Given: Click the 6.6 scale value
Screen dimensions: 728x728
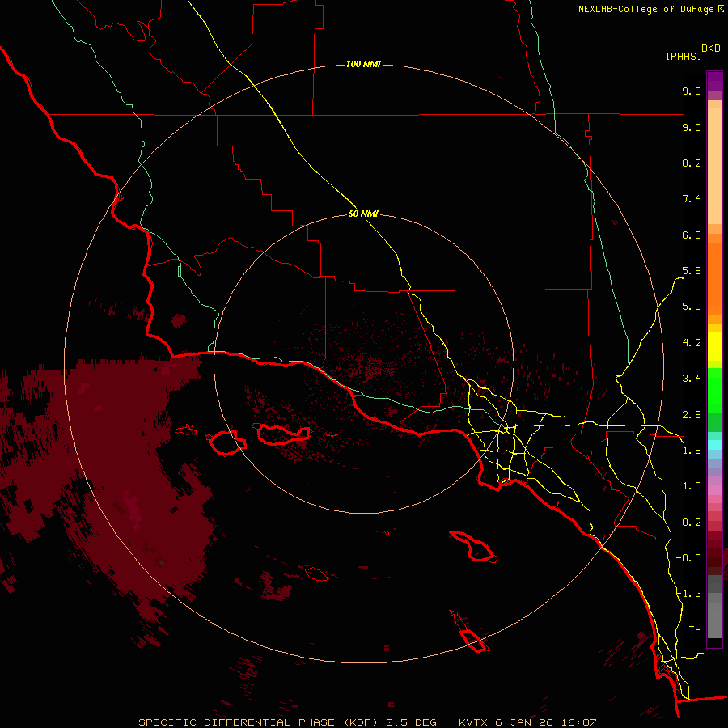Looking at the screenshot, I should pos(692,235).
